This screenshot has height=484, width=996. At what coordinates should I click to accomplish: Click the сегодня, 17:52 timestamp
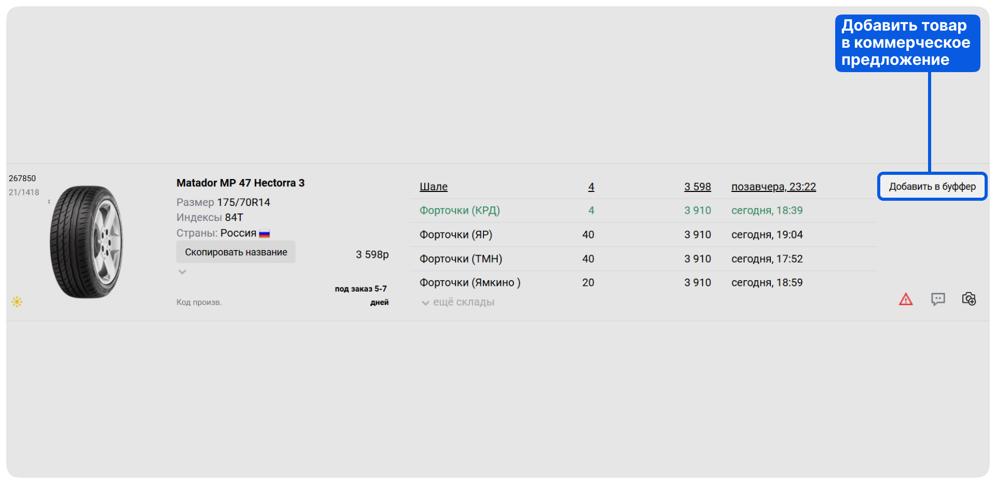[x=767, y=259]
